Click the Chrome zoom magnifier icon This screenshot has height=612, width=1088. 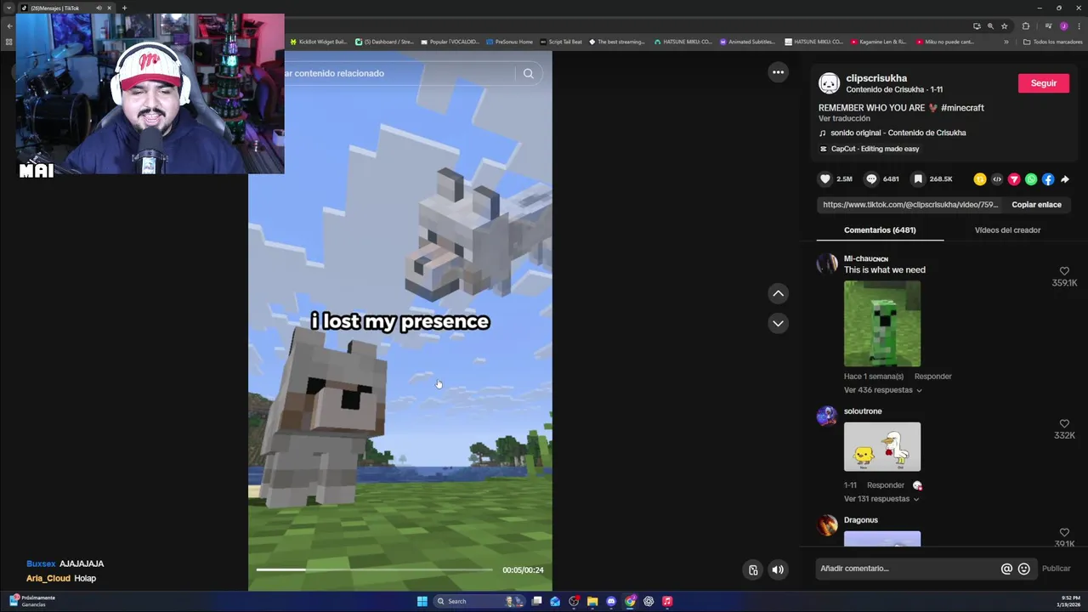tap(990, 26)
